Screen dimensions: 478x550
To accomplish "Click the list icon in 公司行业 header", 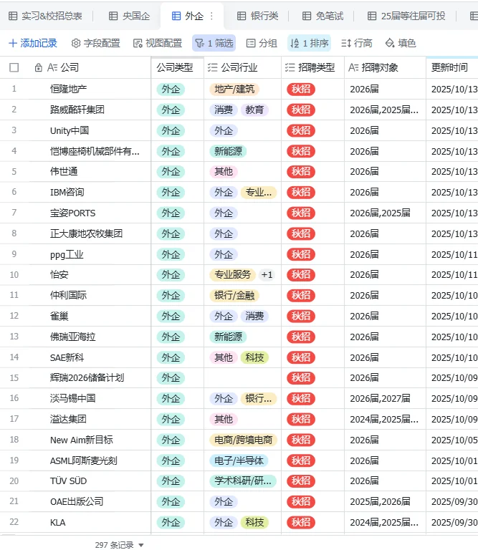I will [212, 67].
